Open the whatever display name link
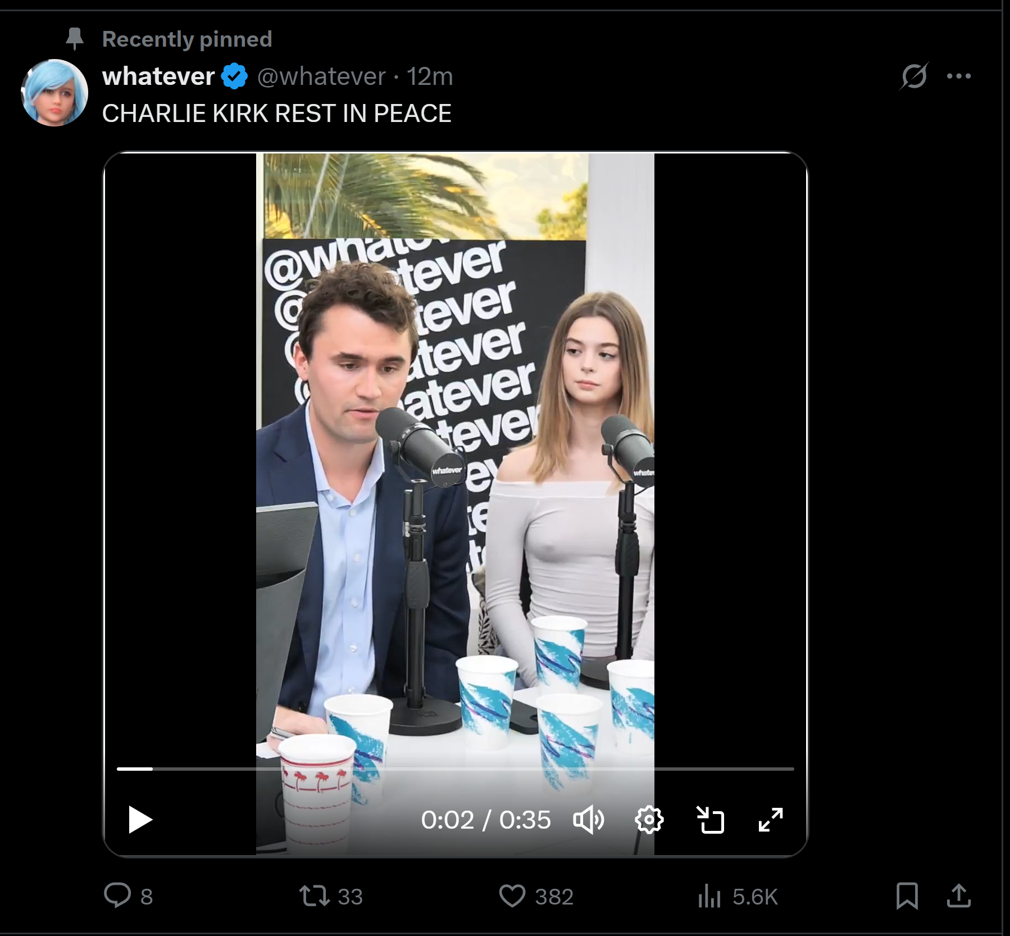 coord(158,76)
